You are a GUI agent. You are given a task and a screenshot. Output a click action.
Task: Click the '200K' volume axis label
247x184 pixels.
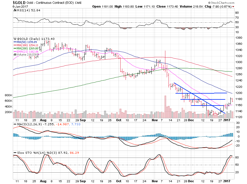[x=8, y=112]
